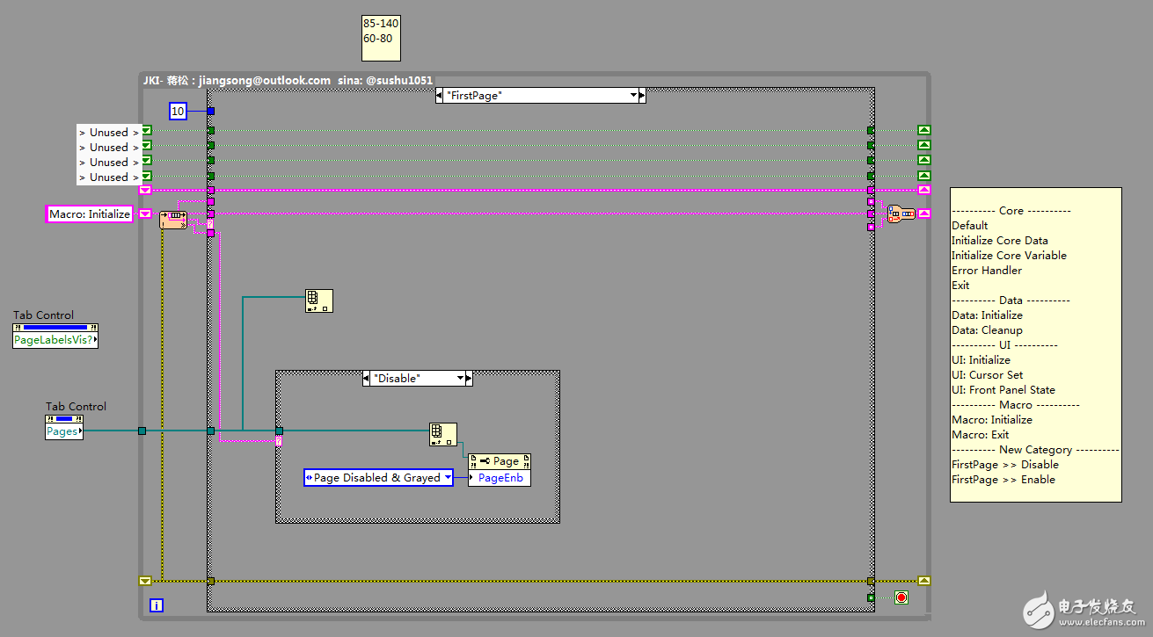Select the pink shift register directly below the Unused labels
This screenshot has height=637, width=1153.
145,190
